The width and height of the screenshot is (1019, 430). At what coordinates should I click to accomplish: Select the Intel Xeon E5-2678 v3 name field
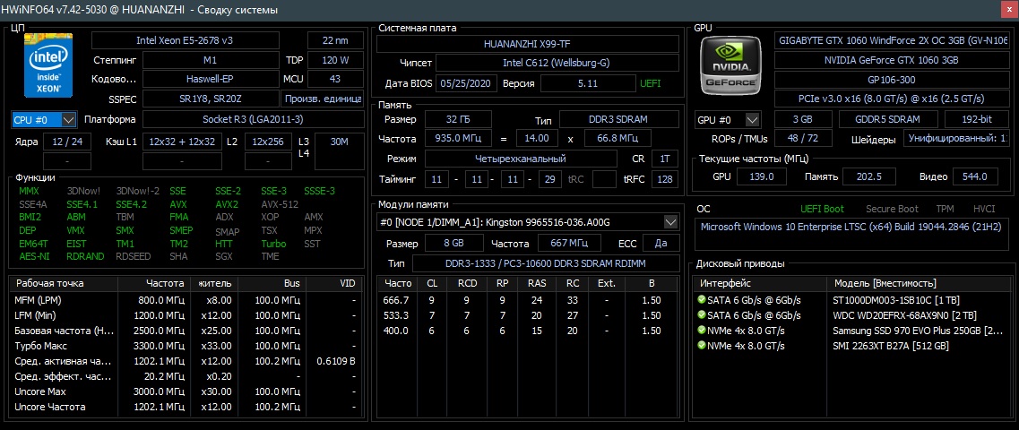[x=185, y=40]
